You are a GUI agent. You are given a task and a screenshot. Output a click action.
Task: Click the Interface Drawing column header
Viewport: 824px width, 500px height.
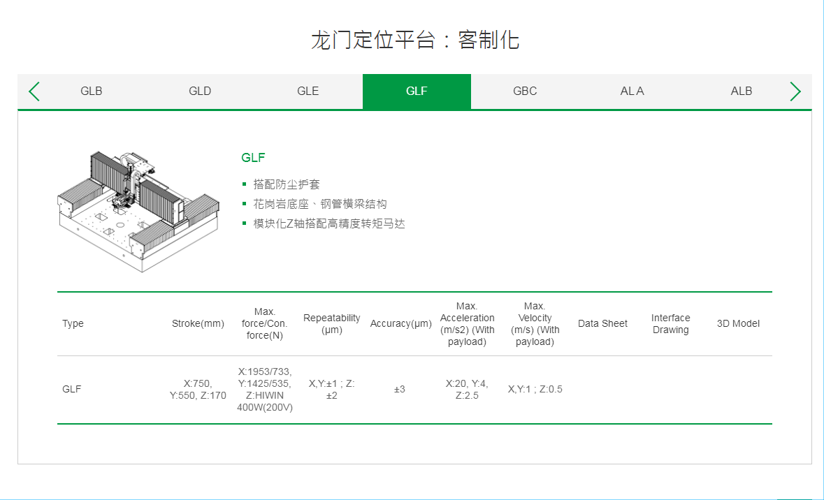pos(670,323)
